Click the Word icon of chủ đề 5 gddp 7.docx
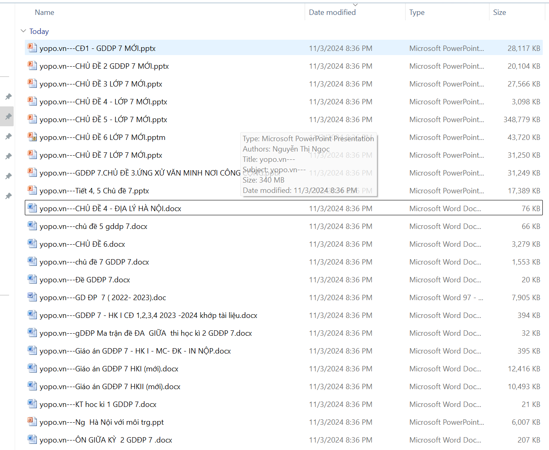The image size is (549, 450). (32, 226)
